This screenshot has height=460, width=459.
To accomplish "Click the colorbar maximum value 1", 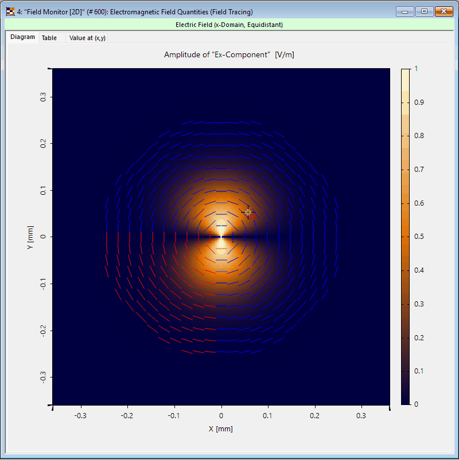I will pos(416,69).
